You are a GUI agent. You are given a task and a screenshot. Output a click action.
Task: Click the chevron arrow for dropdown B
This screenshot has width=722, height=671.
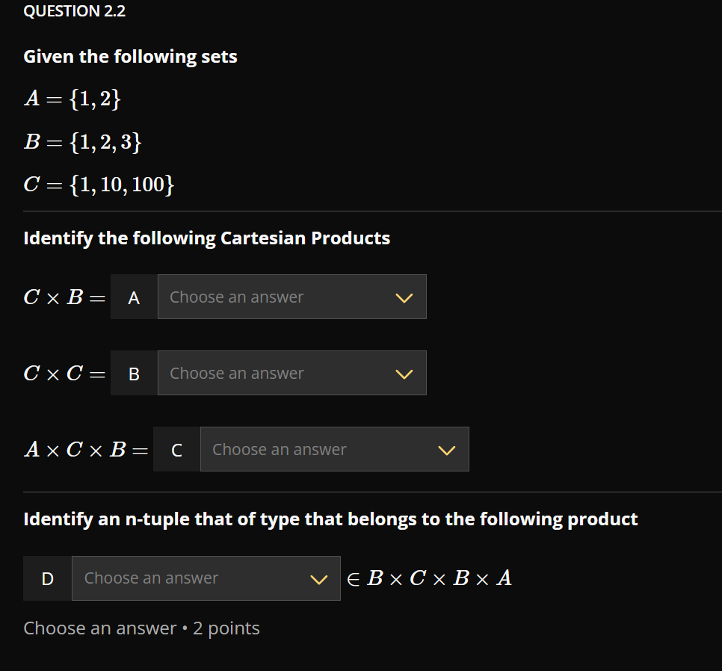pos(404,373)
